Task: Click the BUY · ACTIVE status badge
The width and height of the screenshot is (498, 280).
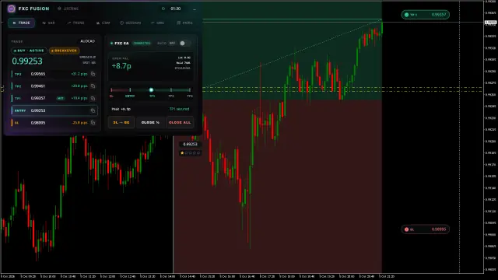Action: [29, 51]
